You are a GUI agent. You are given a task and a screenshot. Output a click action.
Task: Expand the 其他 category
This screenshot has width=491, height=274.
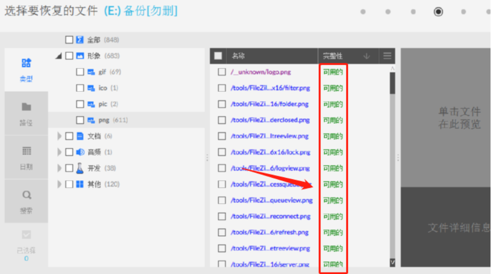59,184
